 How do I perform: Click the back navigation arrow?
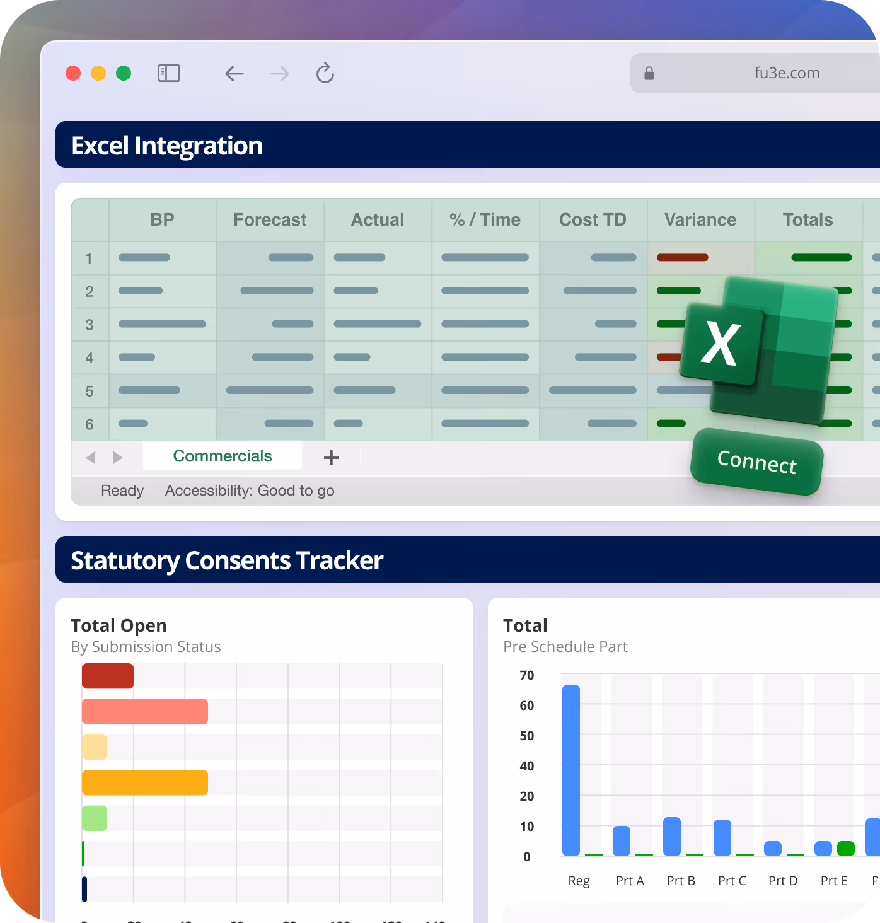click(x=234, y=73)
